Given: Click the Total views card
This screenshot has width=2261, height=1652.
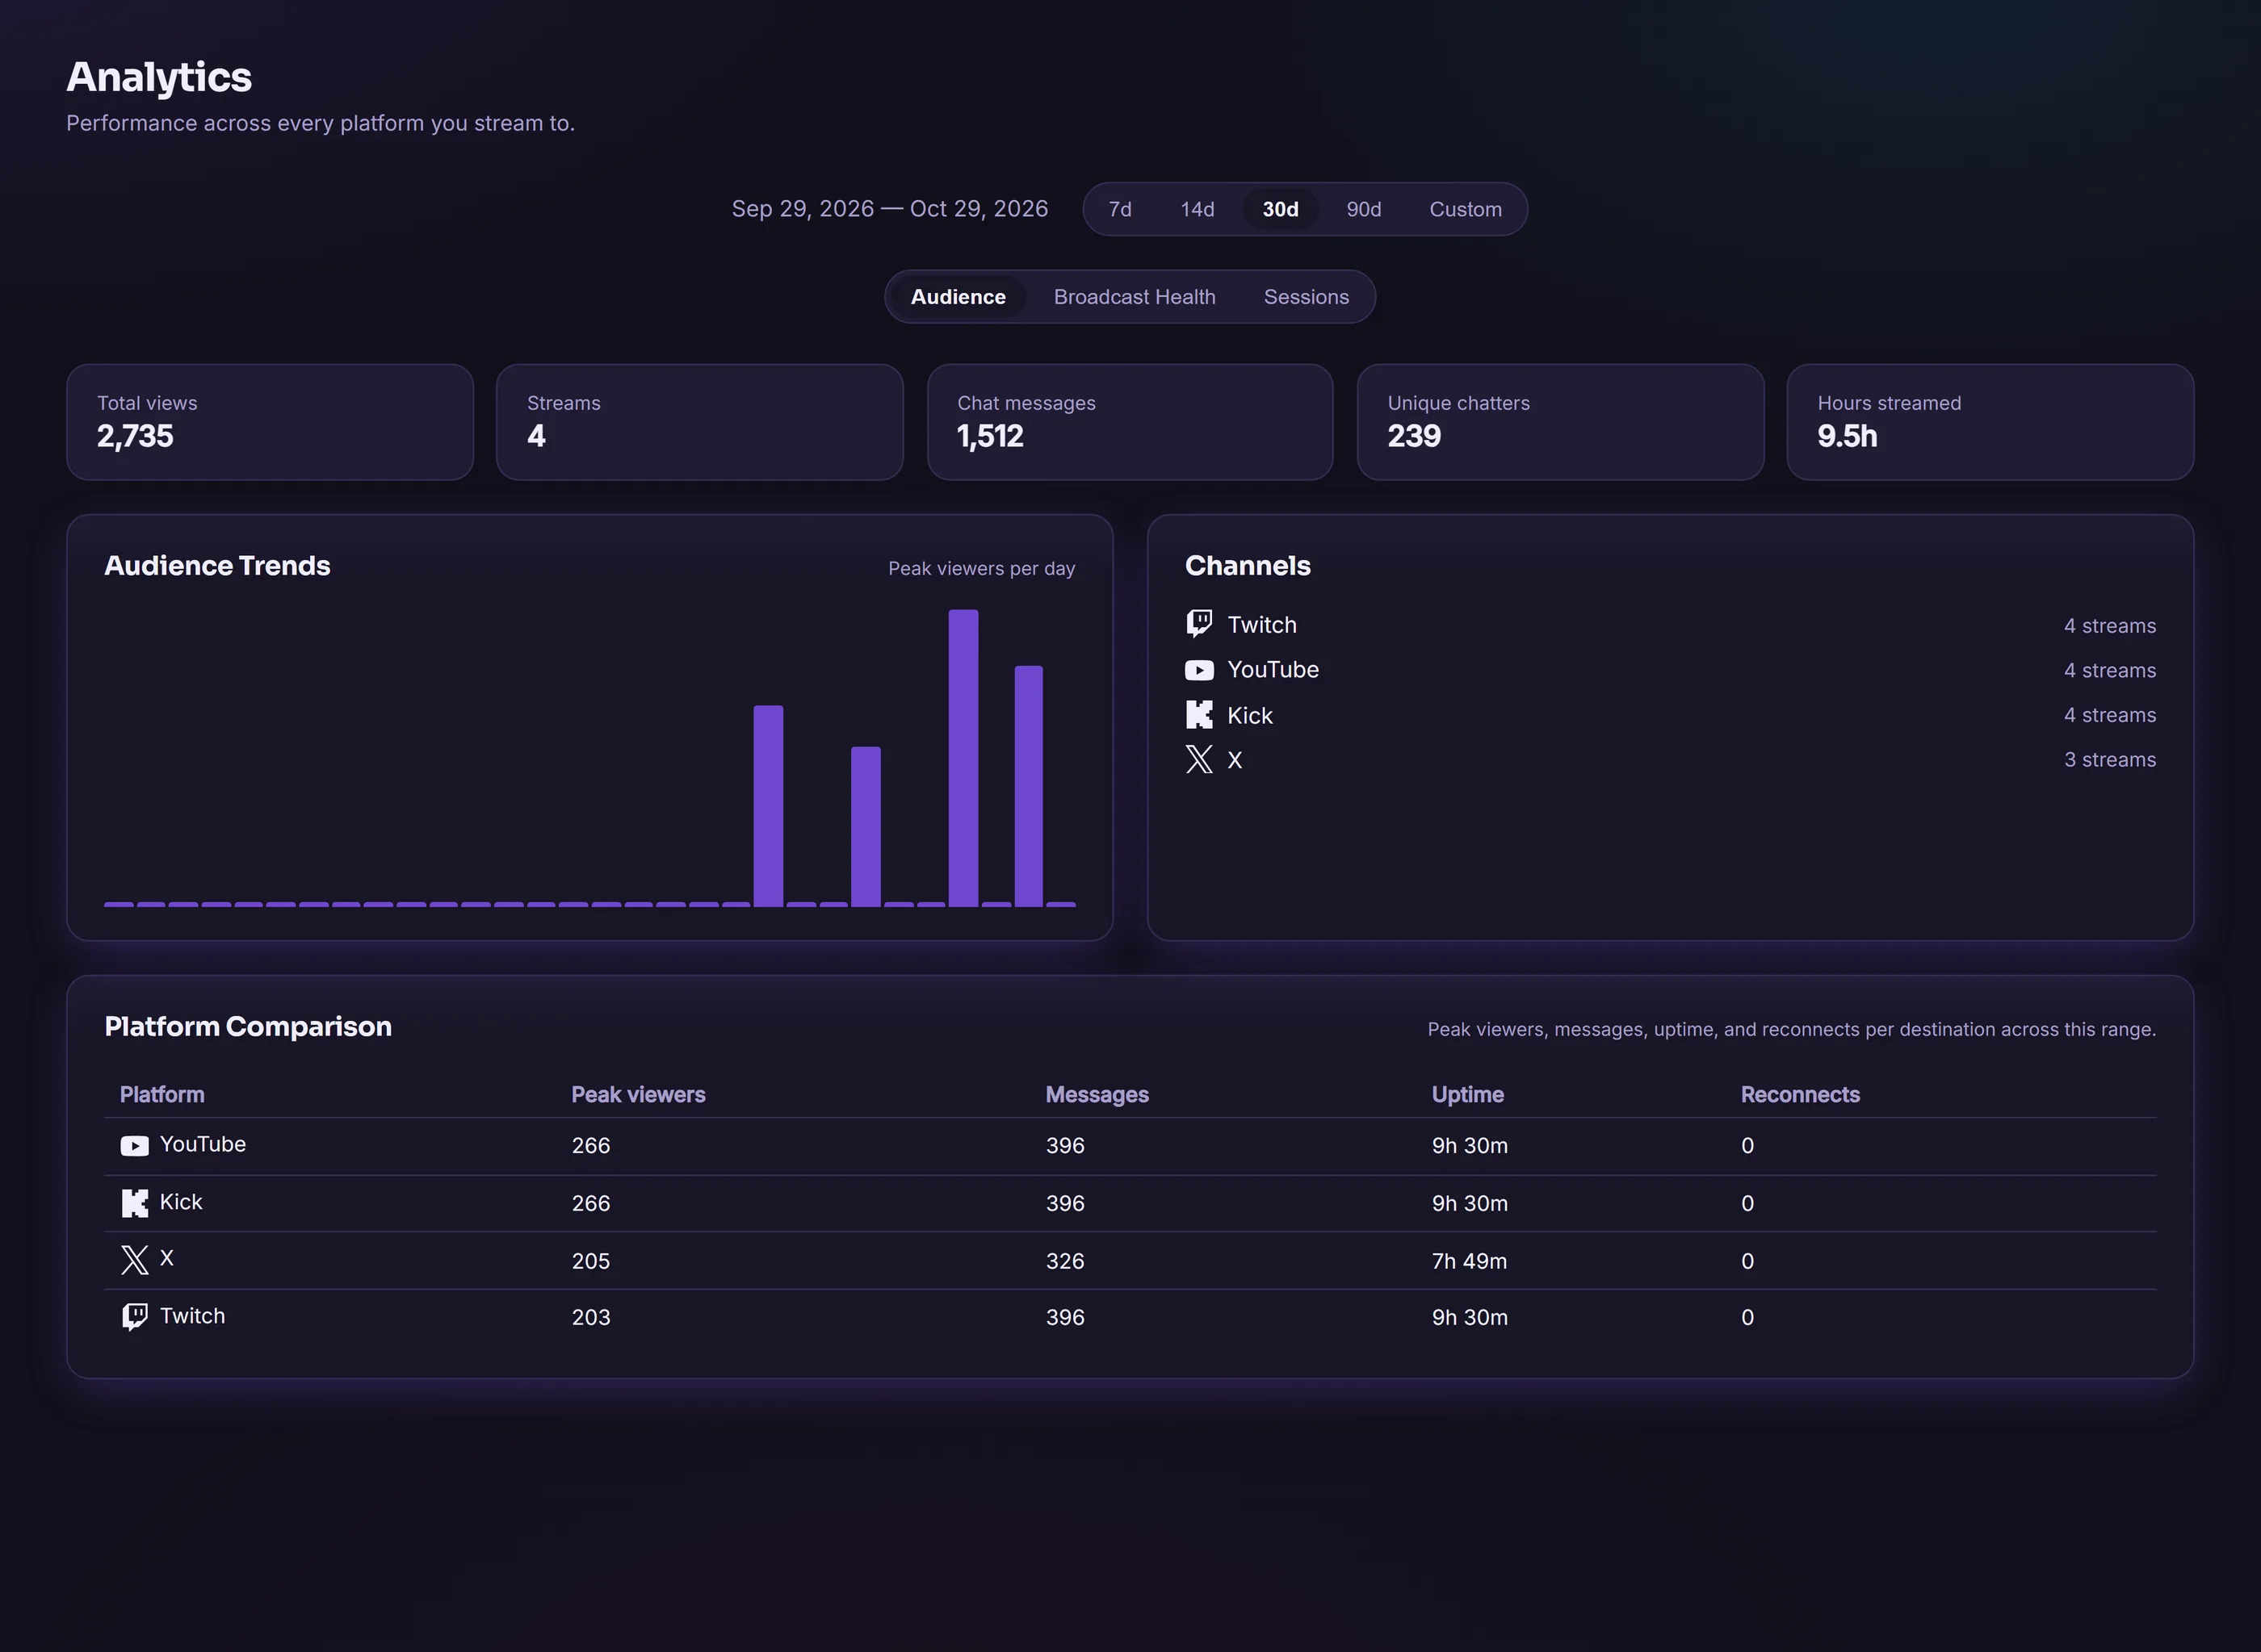Looking at the screenshot, I should coord(271,422).
